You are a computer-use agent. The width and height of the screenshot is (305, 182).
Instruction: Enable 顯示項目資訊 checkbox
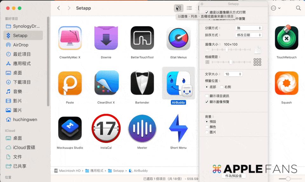point(207,96)
